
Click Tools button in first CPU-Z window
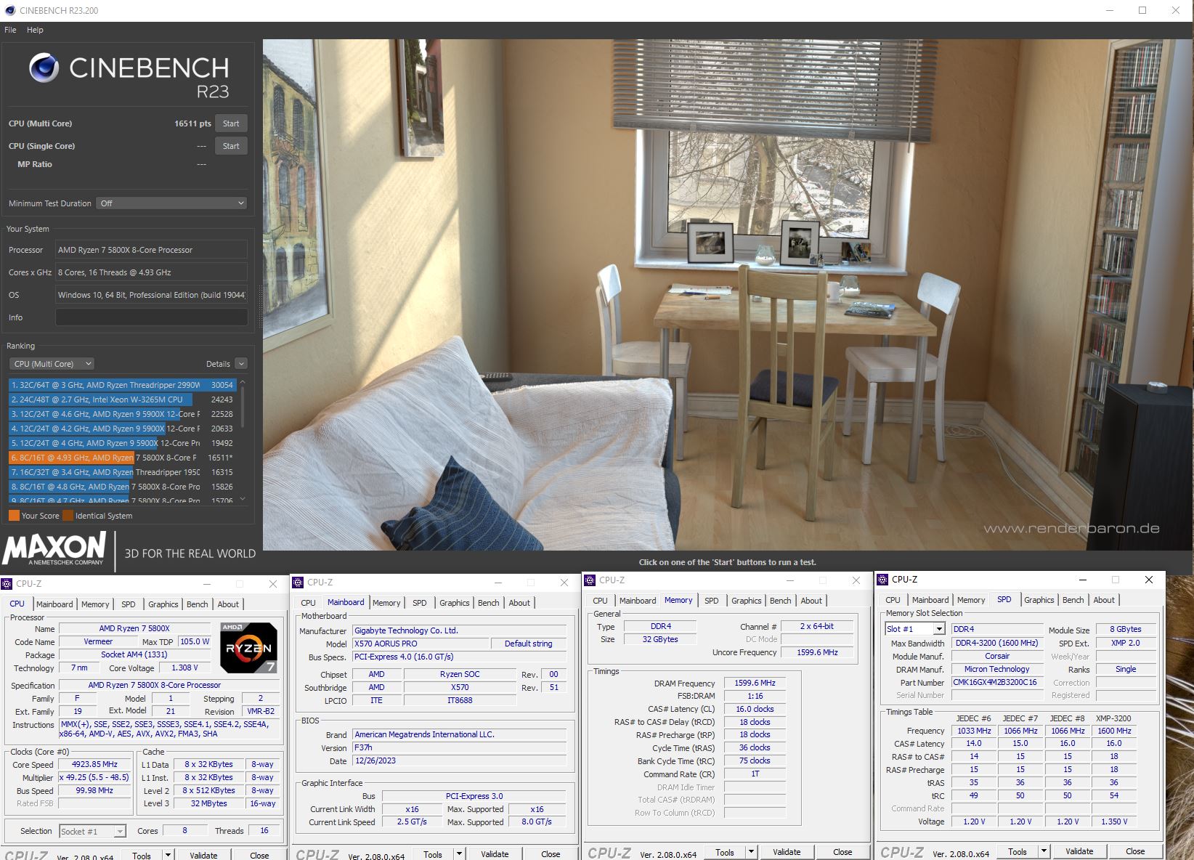(142, 856)
